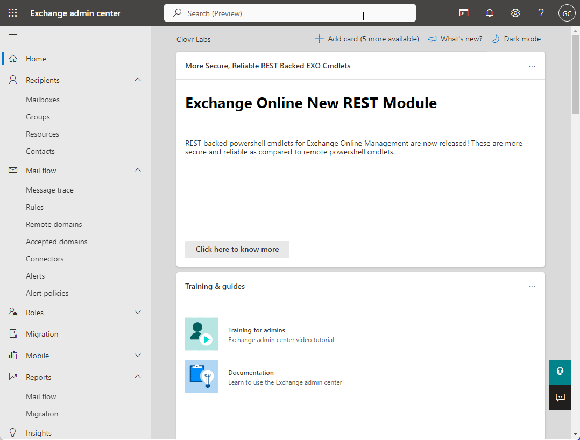Open the settings gear
580x440 pixels.
click(x=515, y=13)
